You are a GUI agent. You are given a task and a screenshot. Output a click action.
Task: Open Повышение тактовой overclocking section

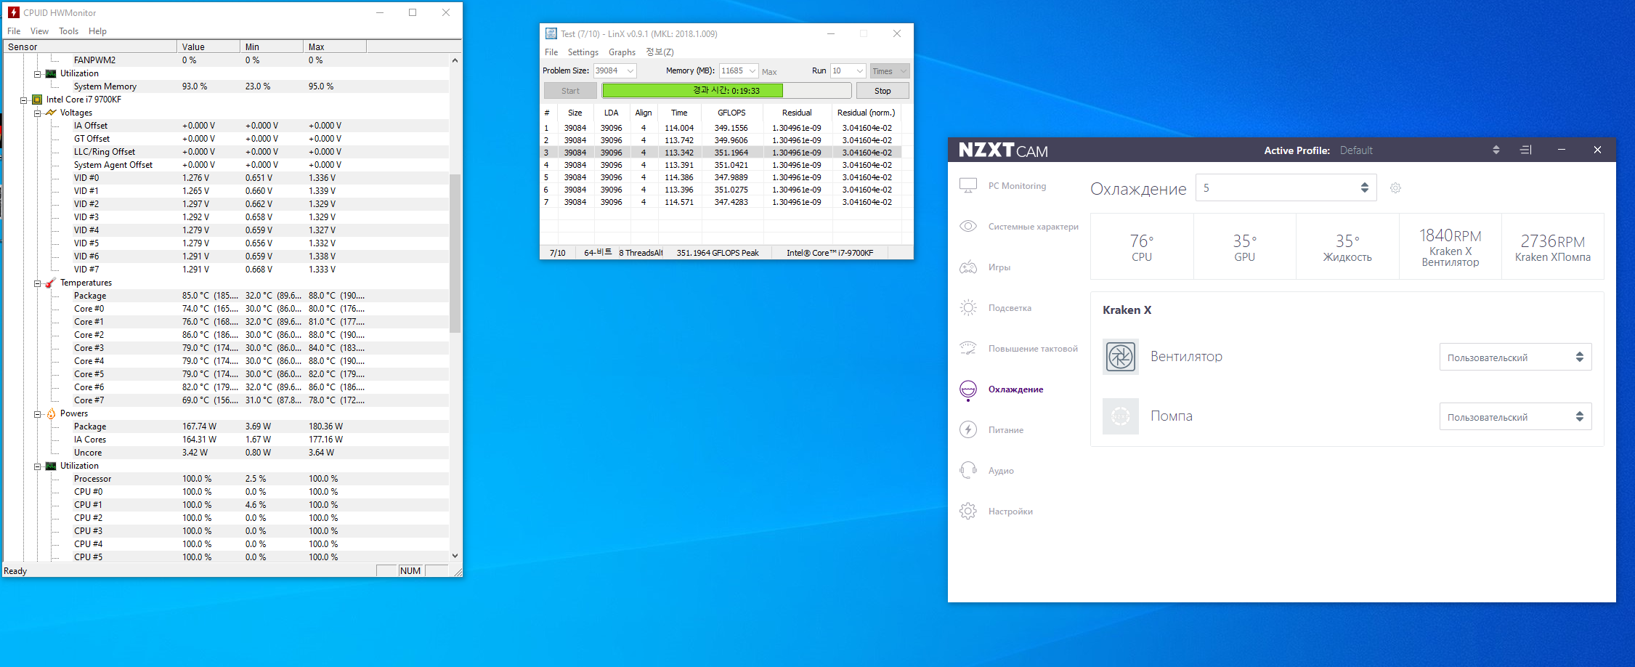1033,349
